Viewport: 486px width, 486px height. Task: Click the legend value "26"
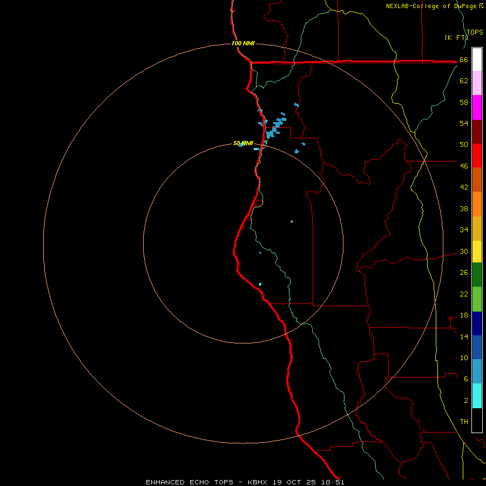[x=464, y=273]
